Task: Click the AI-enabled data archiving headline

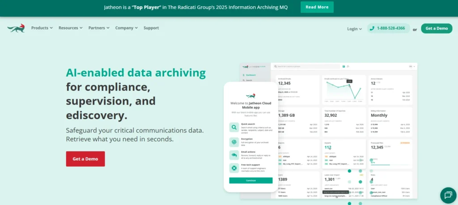Action: [x=136, y=73]
